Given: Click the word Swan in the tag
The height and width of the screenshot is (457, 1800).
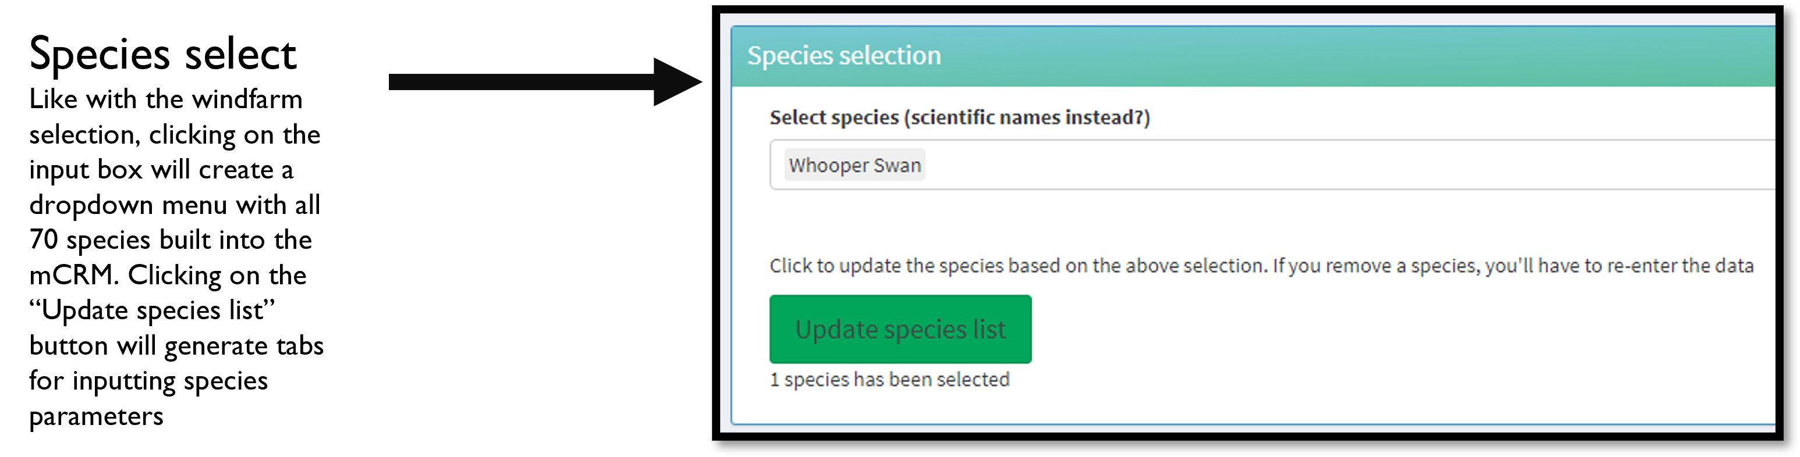Looking at the screenshot, I should point(897,165).
